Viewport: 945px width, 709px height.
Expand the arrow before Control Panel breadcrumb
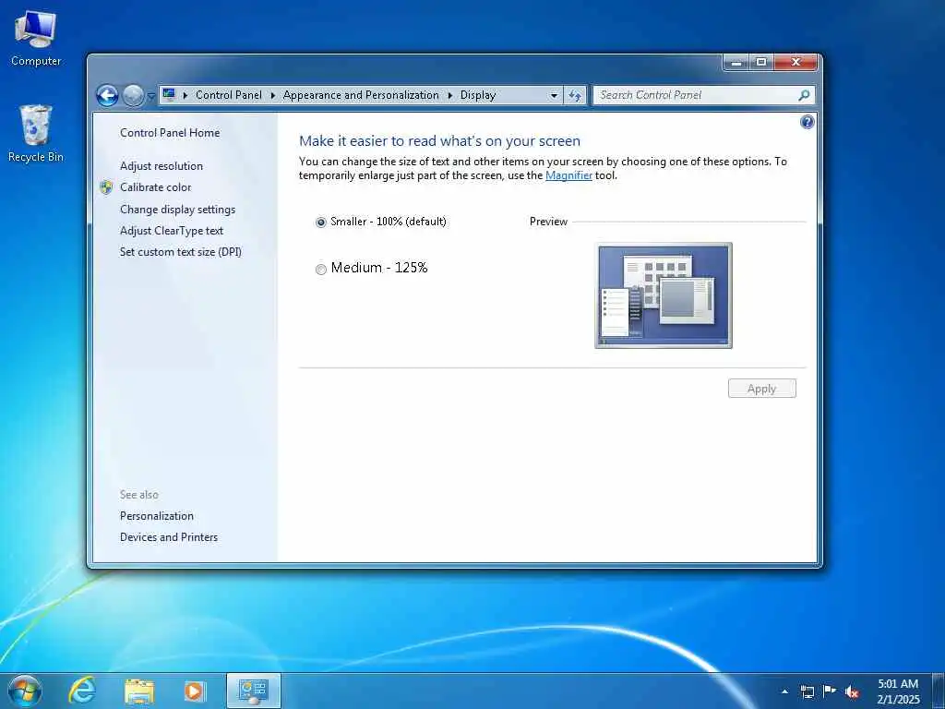pyautogui.click(x=185, y=95)
